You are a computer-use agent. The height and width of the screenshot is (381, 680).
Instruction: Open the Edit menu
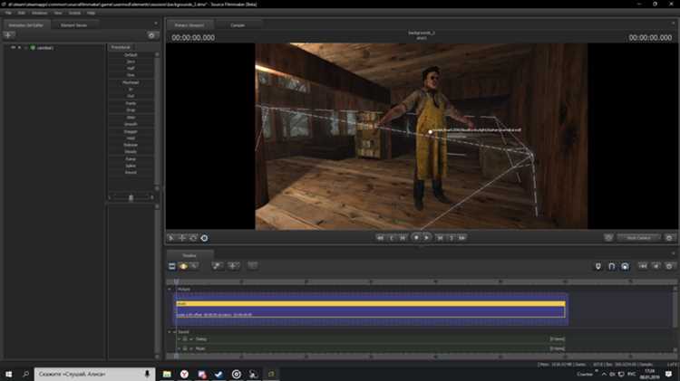click(x=21, y=13)
